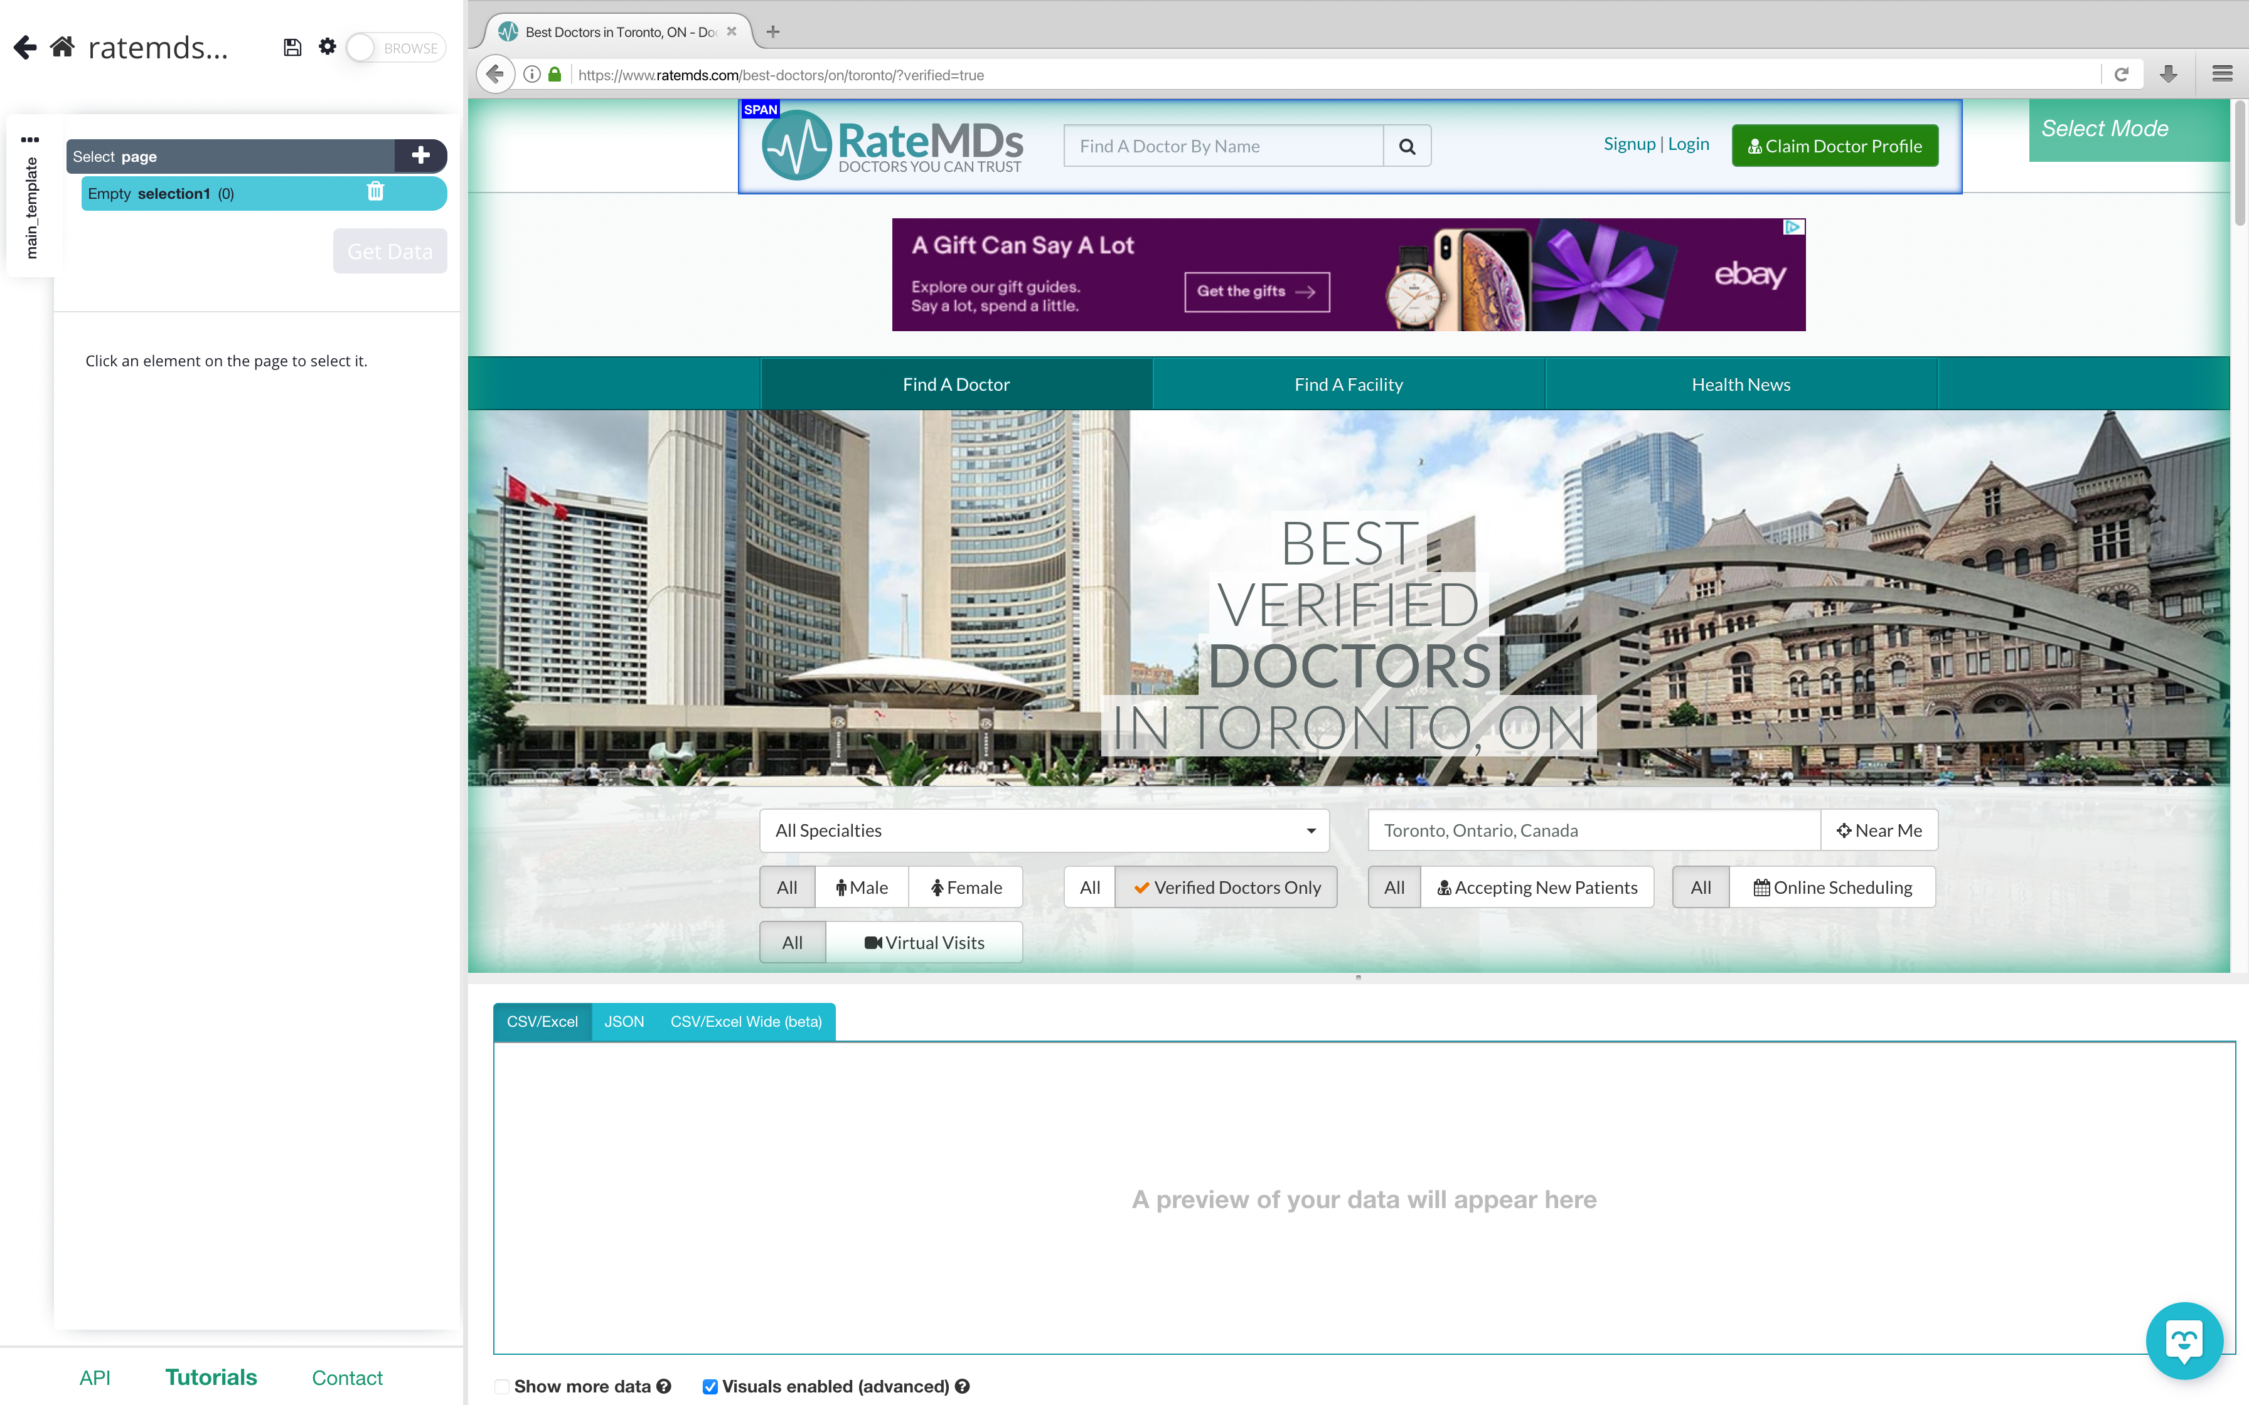
Task: Select All next to Online Scheduling
Action: (1701, 888)
